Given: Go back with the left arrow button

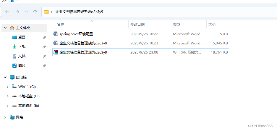Looking at the screenshot, I should (x=7, y=12).
